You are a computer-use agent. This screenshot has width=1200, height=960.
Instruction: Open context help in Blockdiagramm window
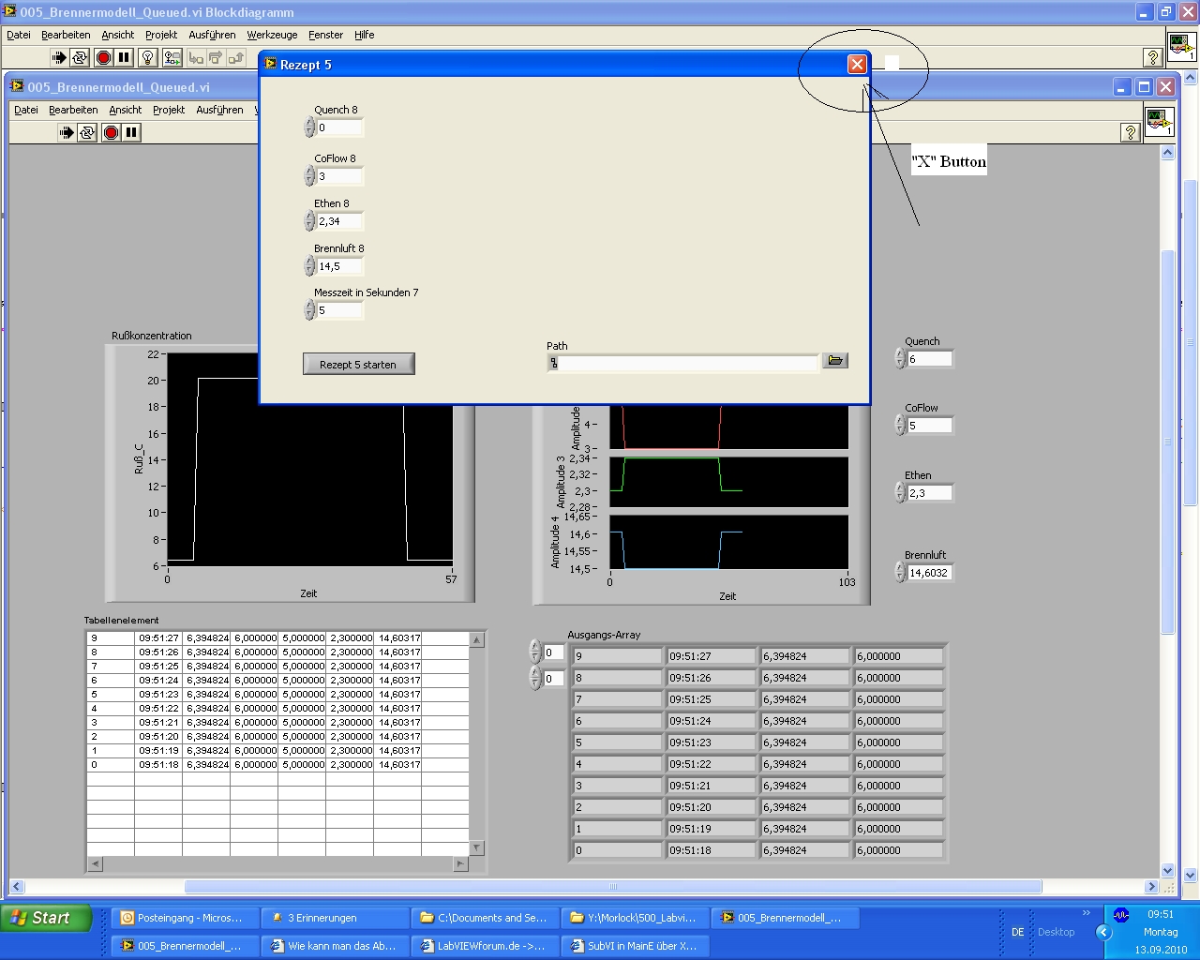coord(1153,58)
